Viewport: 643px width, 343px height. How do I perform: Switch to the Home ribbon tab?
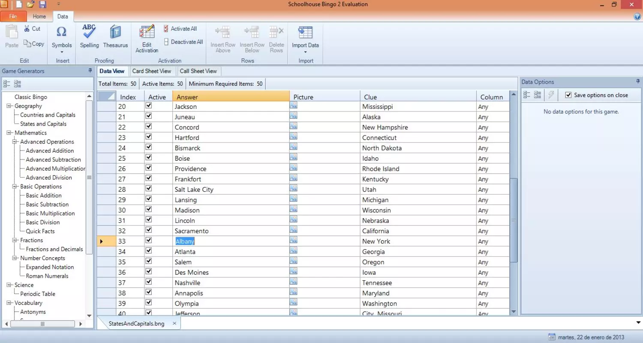tap(39, 16)
